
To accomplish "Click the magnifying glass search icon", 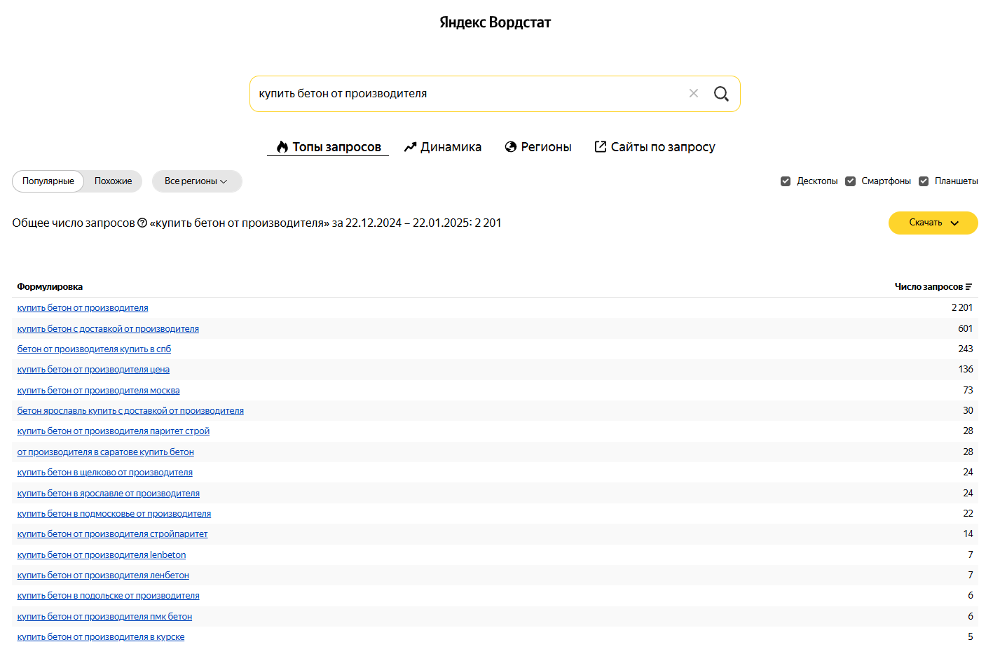I will 721,94.
